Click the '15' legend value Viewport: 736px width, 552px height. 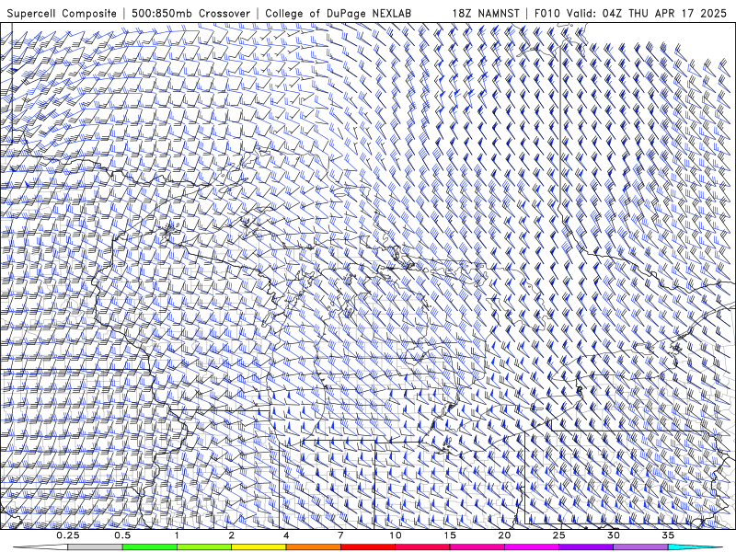tap(450, 535)
